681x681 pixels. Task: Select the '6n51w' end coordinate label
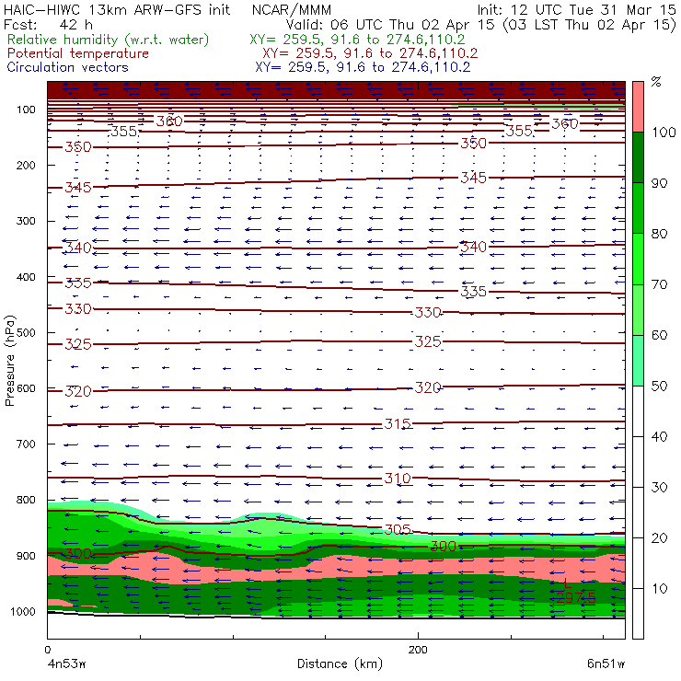606,664
